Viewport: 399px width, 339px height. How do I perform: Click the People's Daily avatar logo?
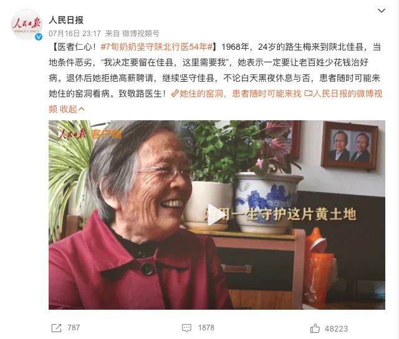(26, 25)
